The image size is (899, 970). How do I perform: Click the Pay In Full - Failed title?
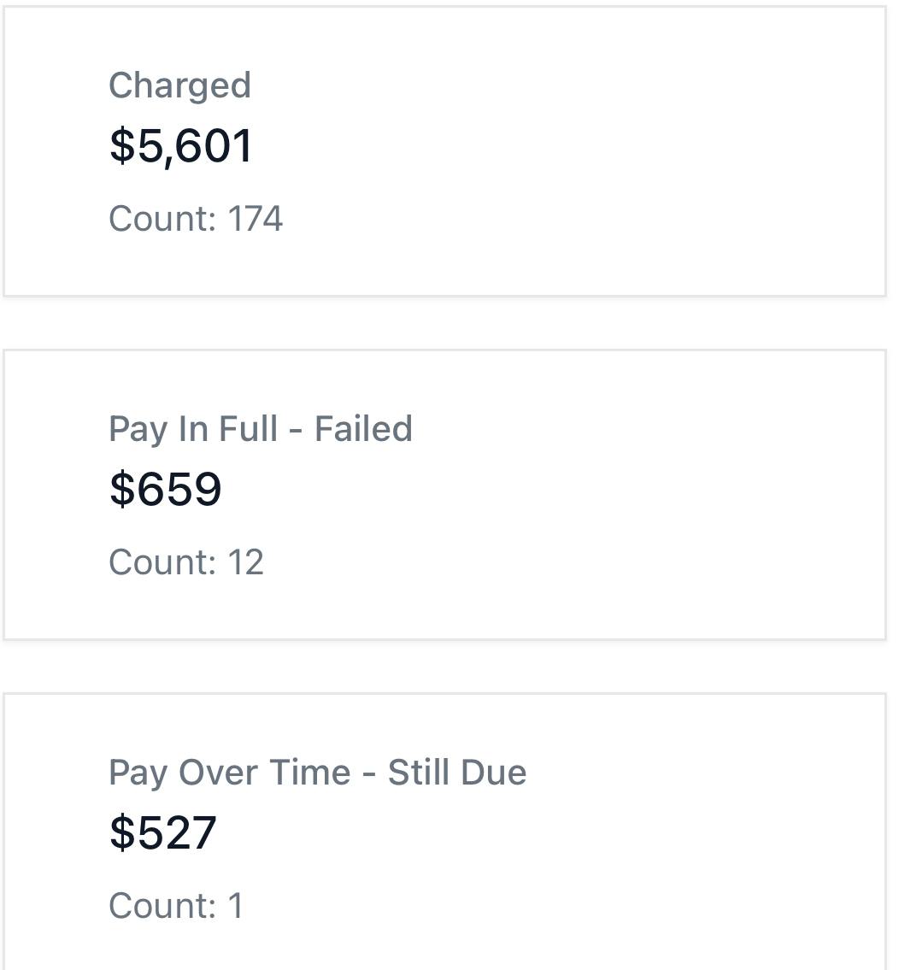tap(260, 429)
